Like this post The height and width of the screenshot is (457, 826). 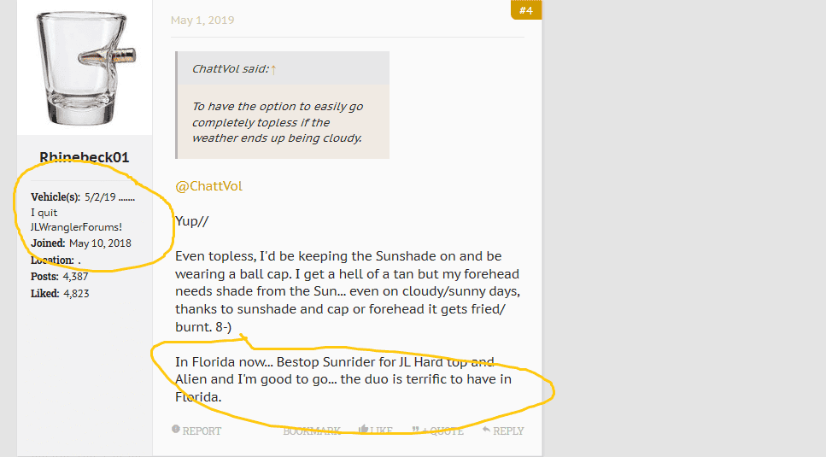tap(376, 431)
